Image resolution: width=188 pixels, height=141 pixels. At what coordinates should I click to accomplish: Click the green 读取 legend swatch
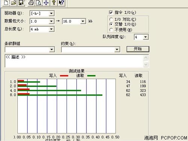pyautogui.click(x=91, y=76)
